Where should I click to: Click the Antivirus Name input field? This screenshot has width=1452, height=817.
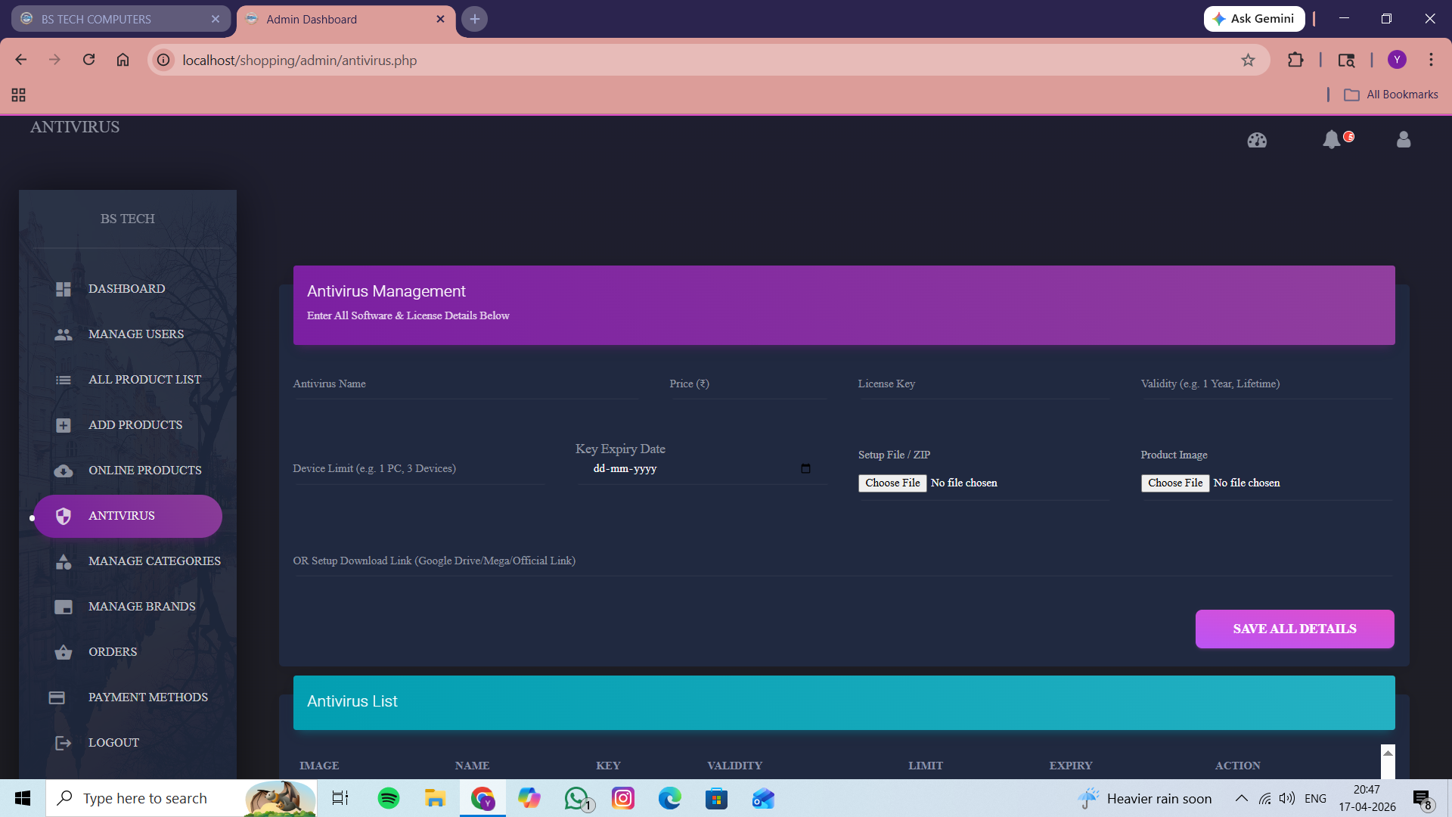tap(465, 385)
